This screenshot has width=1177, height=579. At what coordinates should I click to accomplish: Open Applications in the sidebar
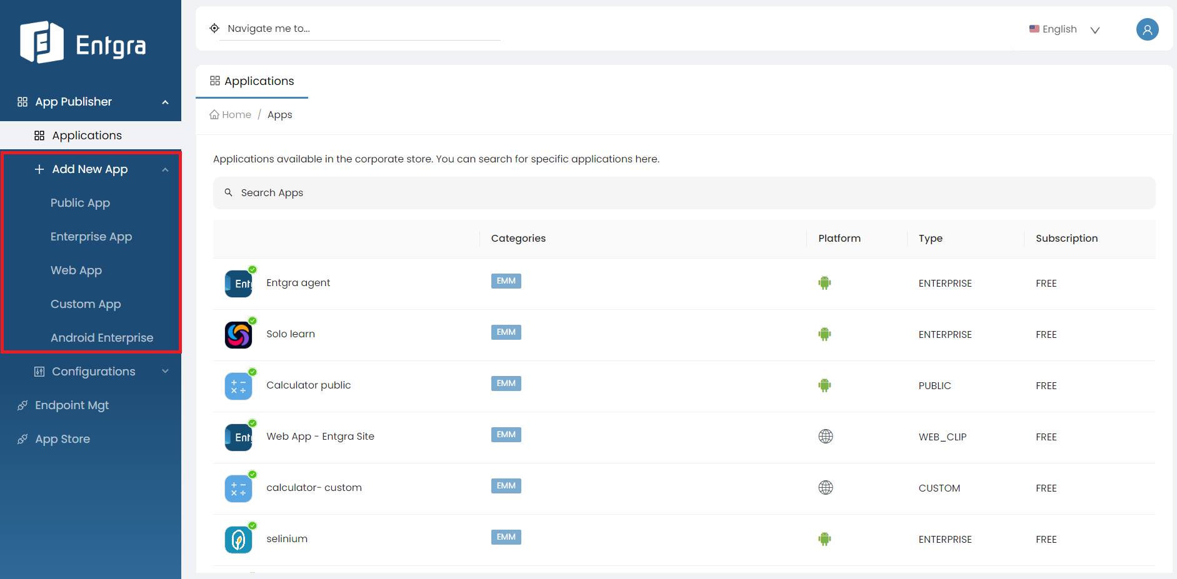[x=91, y=136]
